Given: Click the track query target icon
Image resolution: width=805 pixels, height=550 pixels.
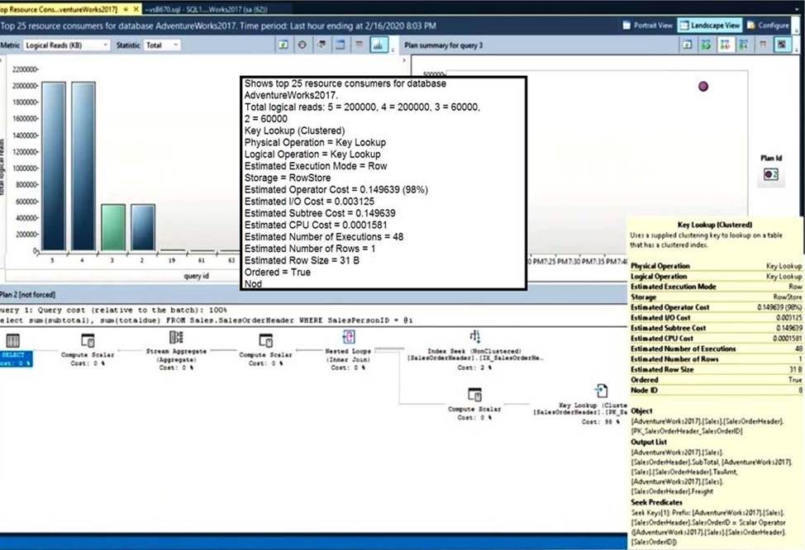Looking at the screenshot, I should (x=302, y=45).
